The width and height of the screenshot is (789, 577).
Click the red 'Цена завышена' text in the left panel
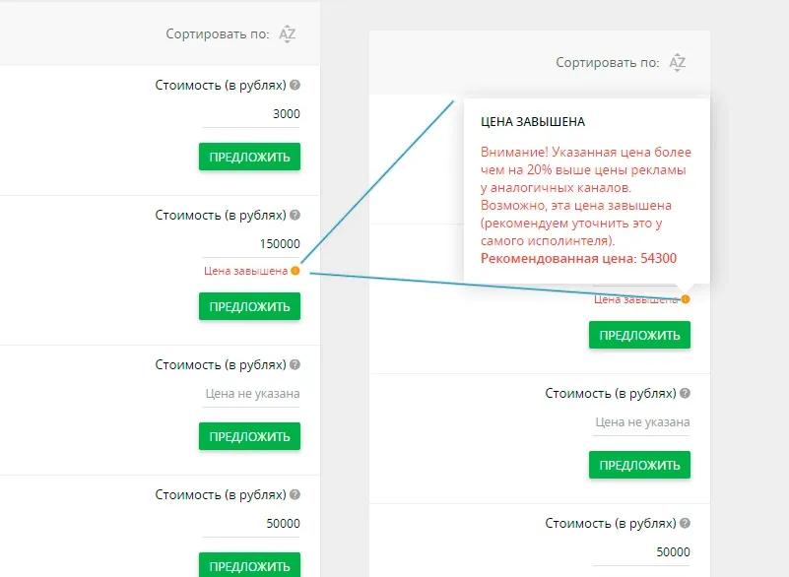click(x=245, y=271)
